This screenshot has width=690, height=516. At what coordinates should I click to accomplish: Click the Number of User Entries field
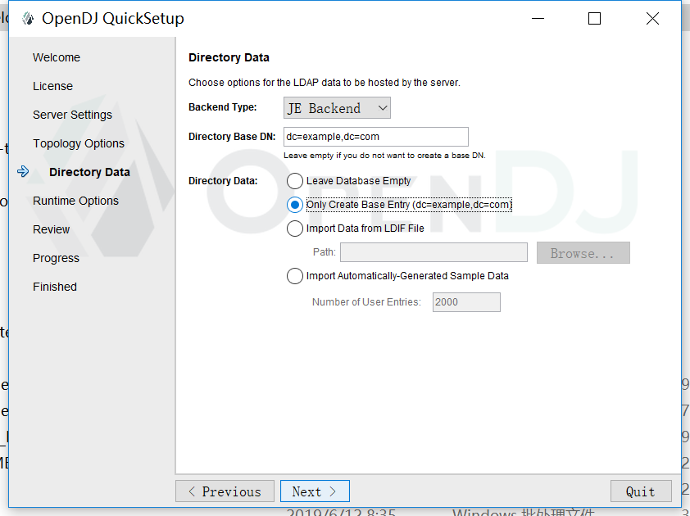click(x=465, y=302)
